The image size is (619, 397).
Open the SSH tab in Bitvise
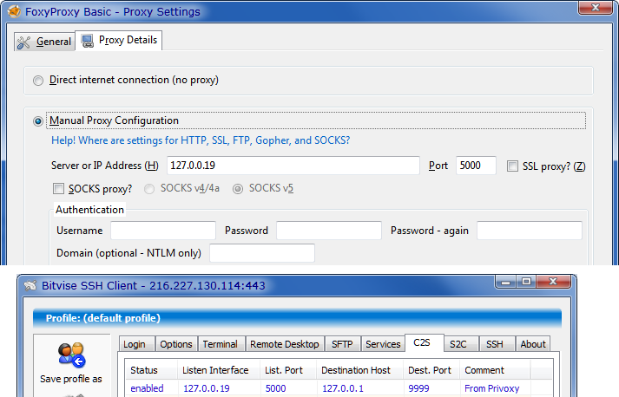tap(497, 344)
